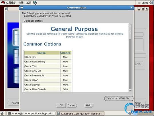Open the volume speaker icon
154x116 pixels.
click(151, 3)
